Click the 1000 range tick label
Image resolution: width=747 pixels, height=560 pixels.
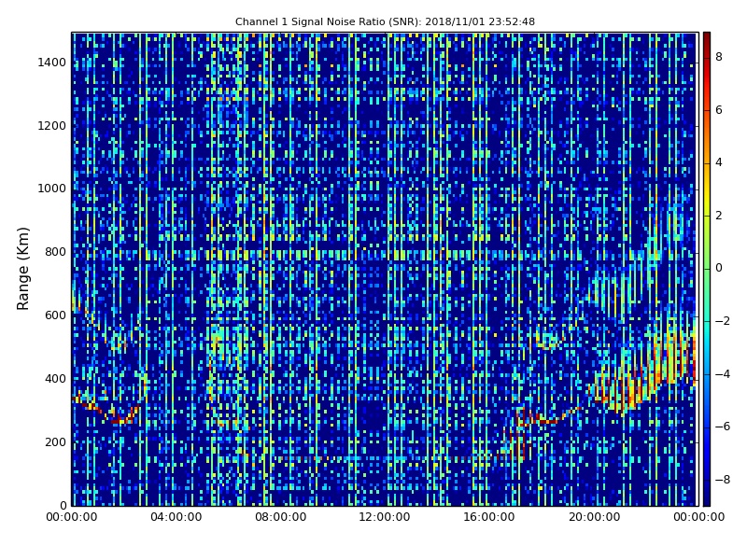(52, 189)
